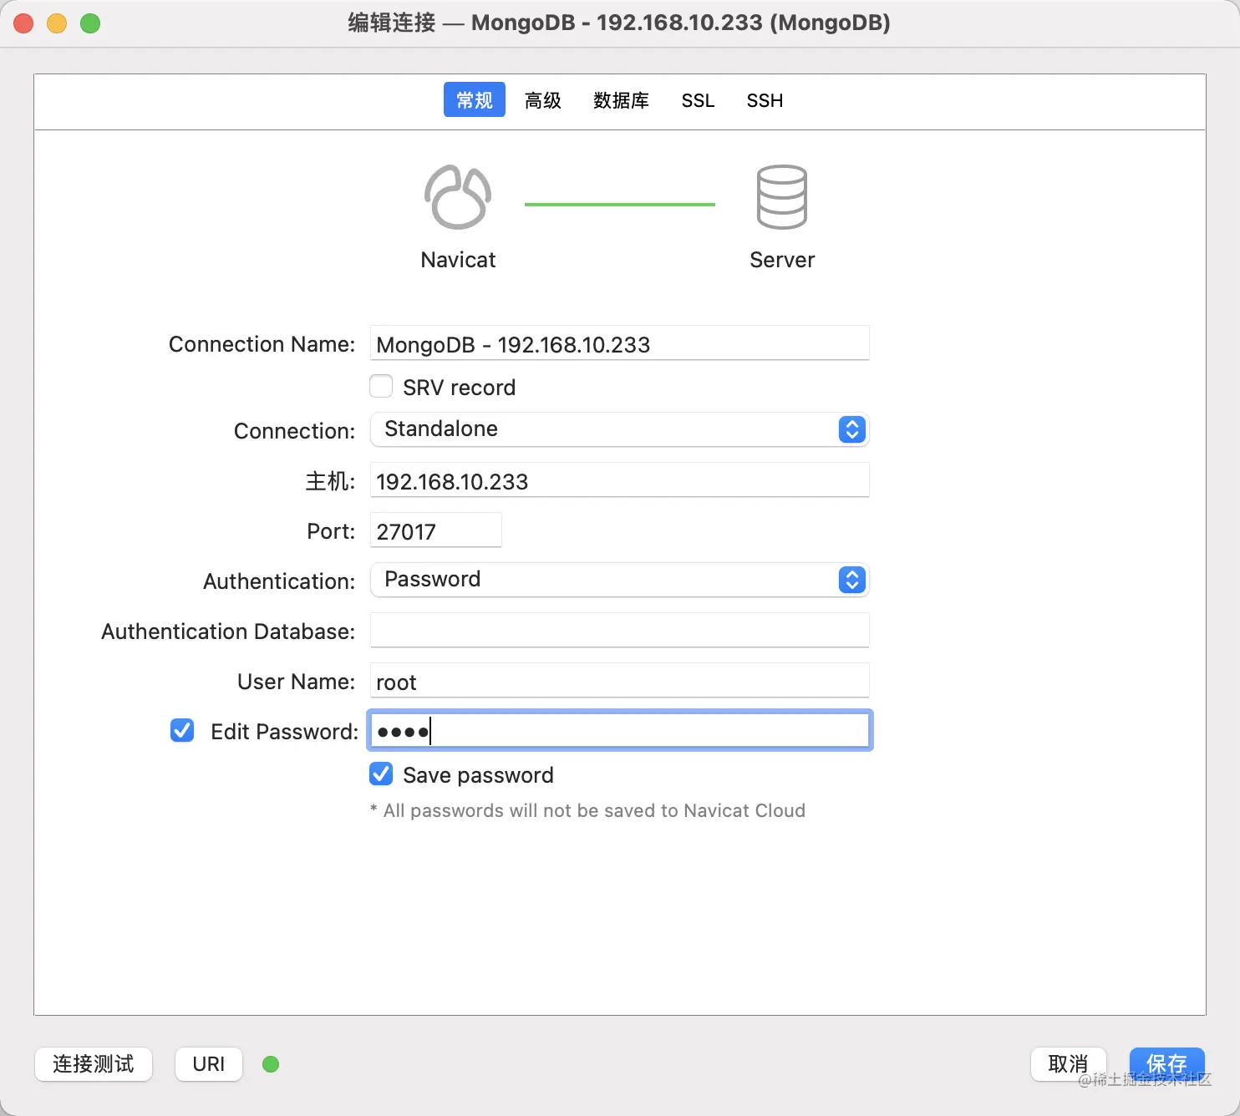Focus the Connection Name field
Screen dimensions: 1240x1116
[x=620, y=343]
